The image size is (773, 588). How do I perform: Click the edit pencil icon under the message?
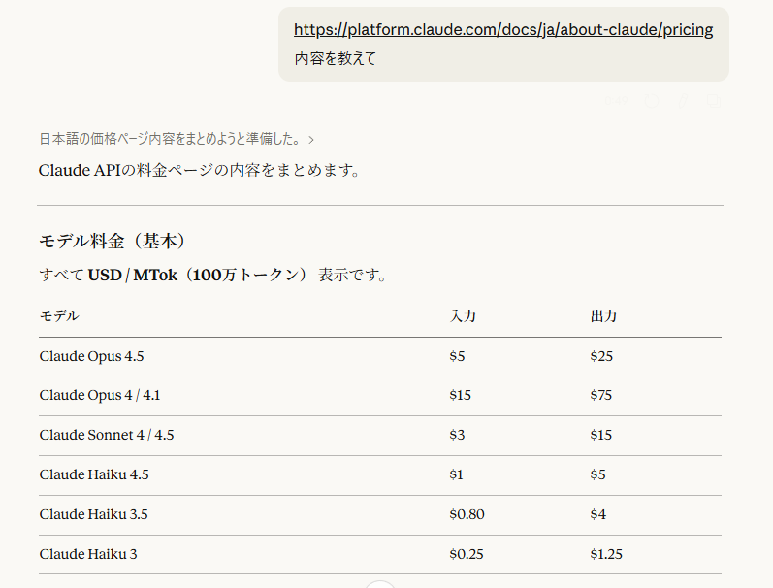(x=683, y=99)
